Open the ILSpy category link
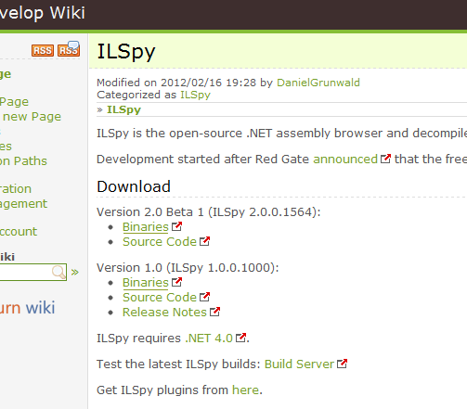Image resolution: width=467 pixels, height=409 pixels. pos(195,95)
